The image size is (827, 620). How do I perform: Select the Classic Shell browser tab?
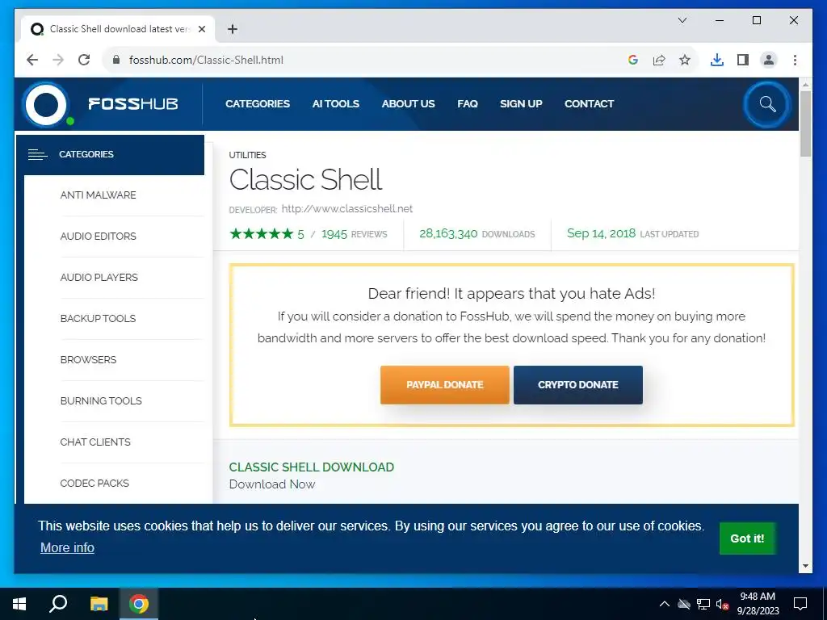(x=118, y=29)
